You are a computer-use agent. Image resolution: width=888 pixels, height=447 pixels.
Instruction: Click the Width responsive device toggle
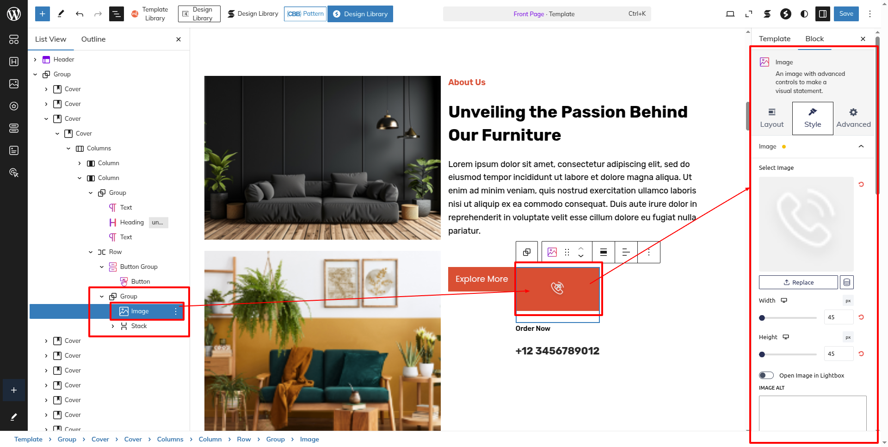(784, 300)
